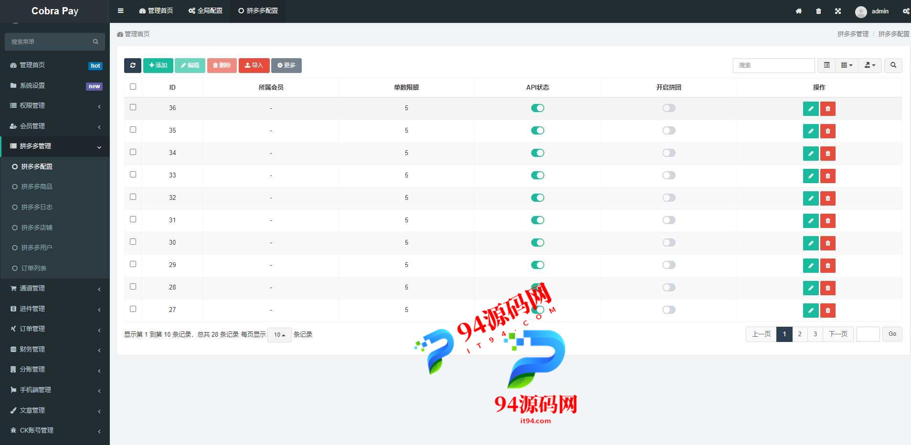Click the 删除 delete toolbar button
Screen dimensions: 911x445
(222, 65)
